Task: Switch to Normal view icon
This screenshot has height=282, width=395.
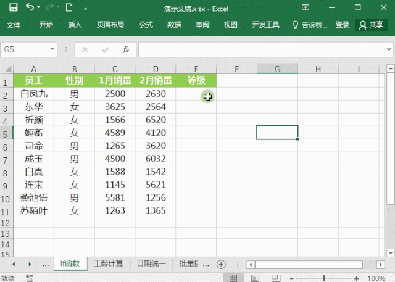Action: (233, 278)
